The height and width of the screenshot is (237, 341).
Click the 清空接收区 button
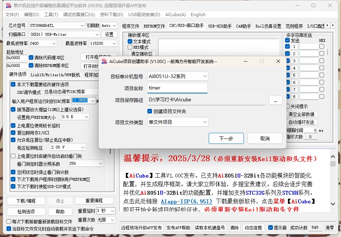click(x=142, y=54)
